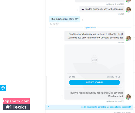Screen dimensions: 135x113
Task: Click the 'Messages with tips appear' banner text
Action: pyautogui.click(x=106, y=107)
